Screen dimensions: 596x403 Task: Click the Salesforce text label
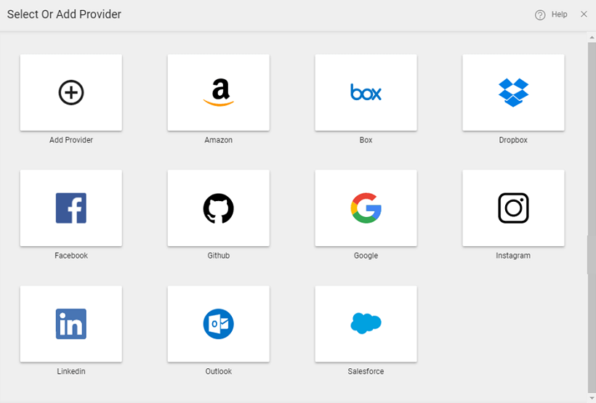(366, 372)
